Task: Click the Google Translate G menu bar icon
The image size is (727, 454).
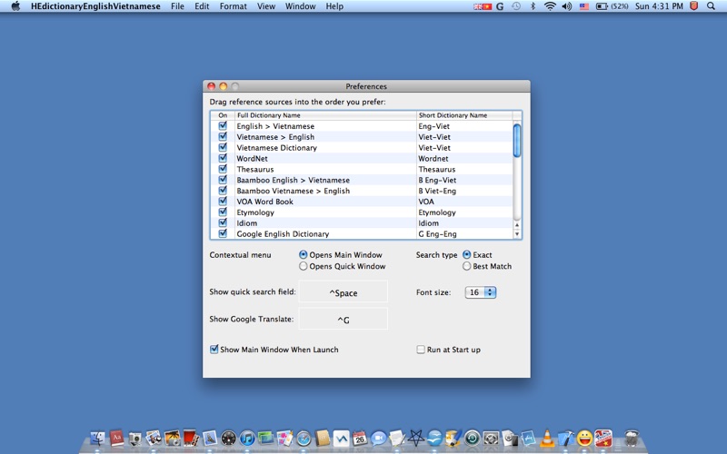Action: pyautogui.click(x=500, y=6)
